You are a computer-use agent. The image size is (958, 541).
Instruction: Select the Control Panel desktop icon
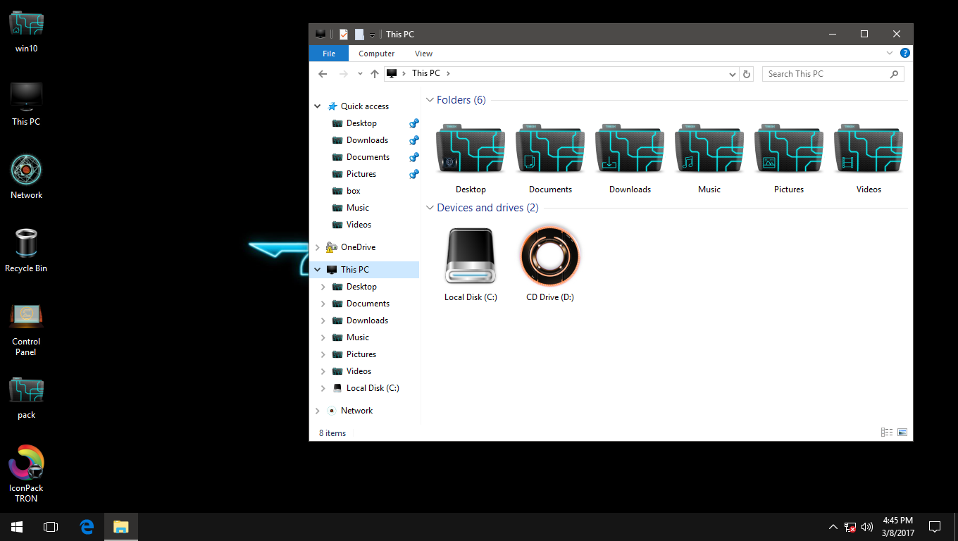click(x=26, y=330)
